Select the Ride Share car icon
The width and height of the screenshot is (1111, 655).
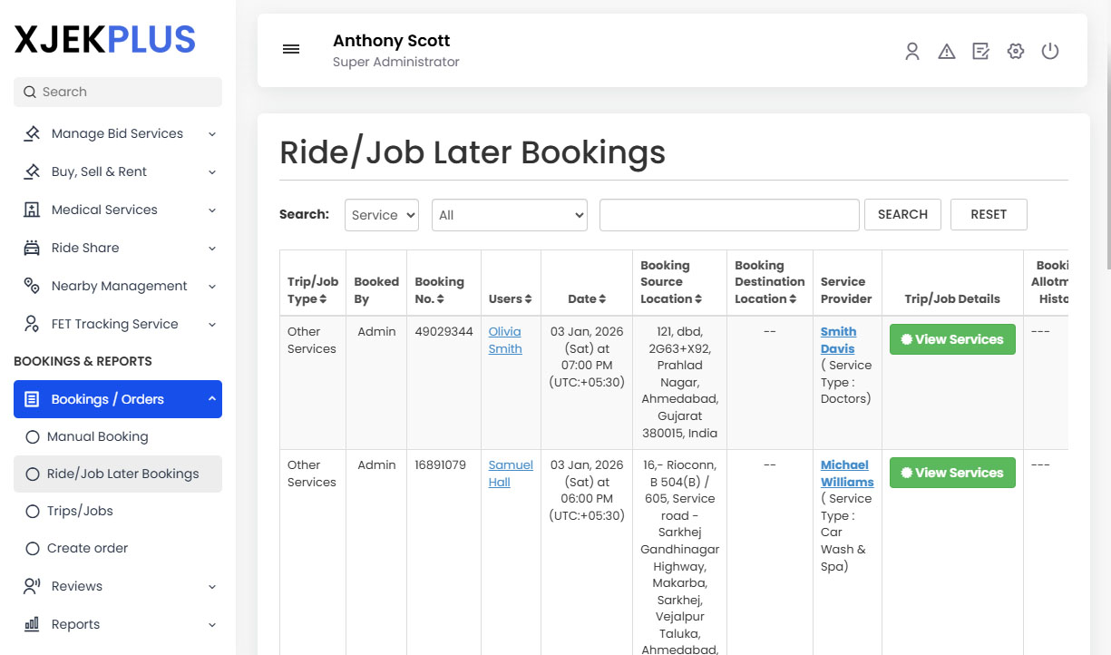pyautogui.click(x=31, y=248)
